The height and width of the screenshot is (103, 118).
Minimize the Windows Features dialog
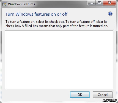click(92, 3)
